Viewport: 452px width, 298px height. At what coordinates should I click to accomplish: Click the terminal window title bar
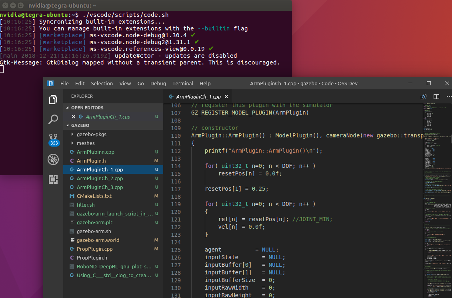click(x=146, y=6)
